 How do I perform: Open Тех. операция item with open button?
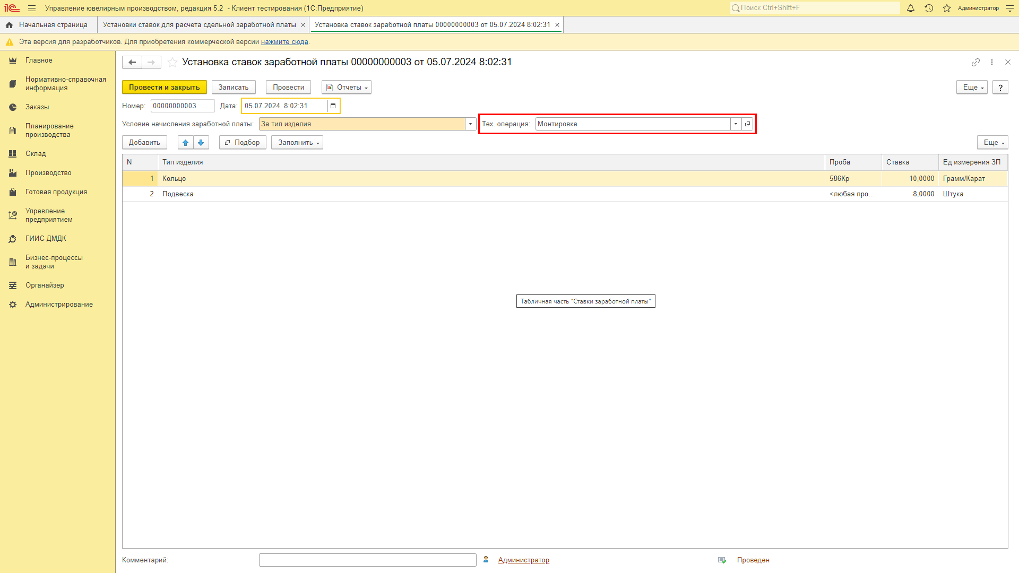[747, 124]
